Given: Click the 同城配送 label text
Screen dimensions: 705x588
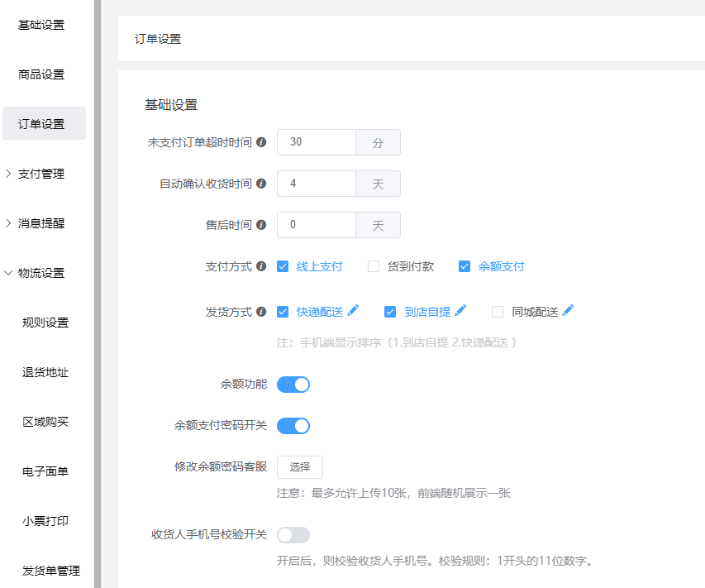Looking at the screenshot, I should [535, 312].
